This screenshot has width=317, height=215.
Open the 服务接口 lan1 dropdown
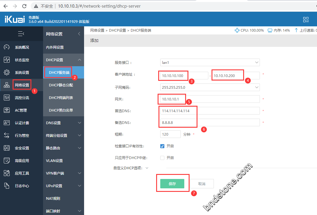point(210,62)
